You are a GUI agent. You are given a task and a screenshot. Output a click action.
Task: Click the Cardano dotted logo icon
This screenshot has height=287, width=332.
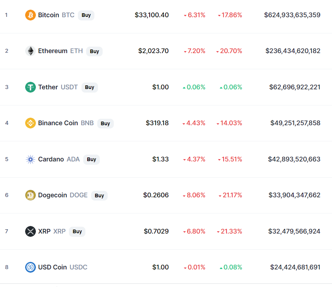point(31,159)
